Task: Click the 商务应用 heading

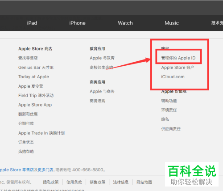Action: [x=98, y=82]
